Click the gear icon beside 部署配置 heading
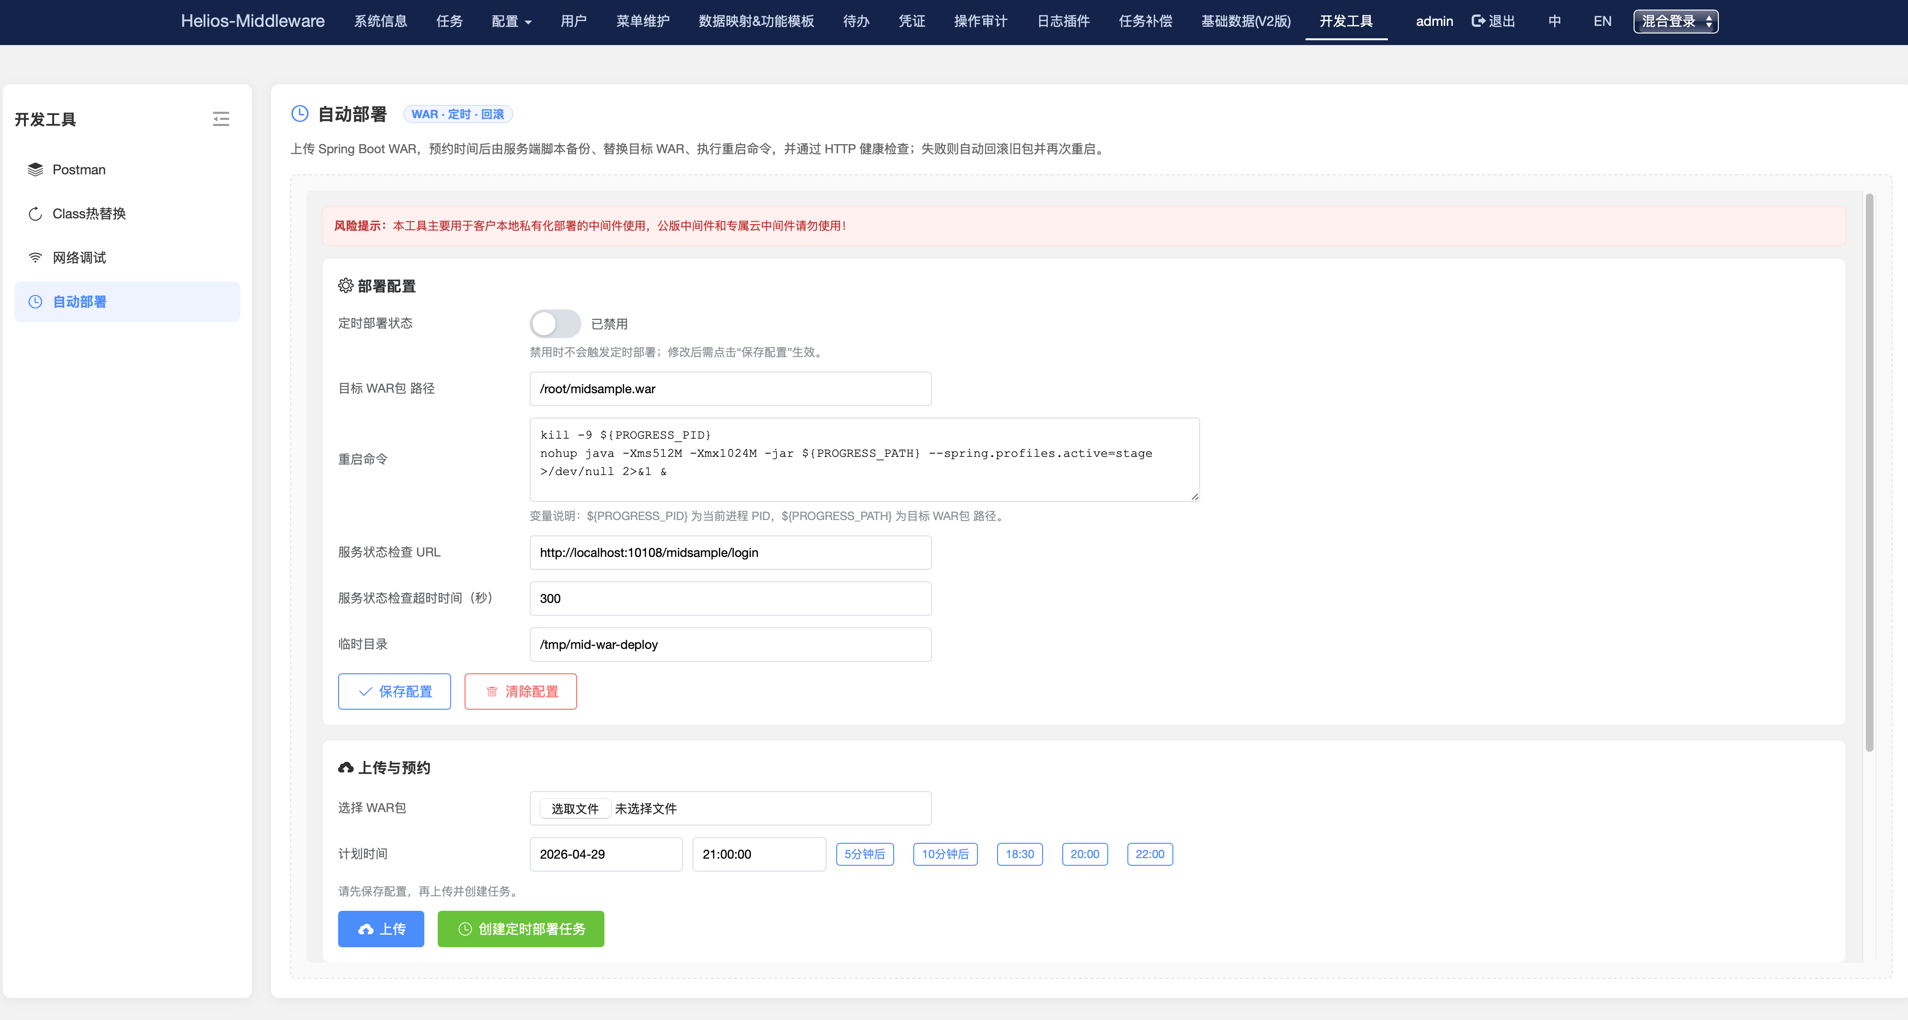The width and height of the screenshot is (1908, 1020). coord(345,286)
